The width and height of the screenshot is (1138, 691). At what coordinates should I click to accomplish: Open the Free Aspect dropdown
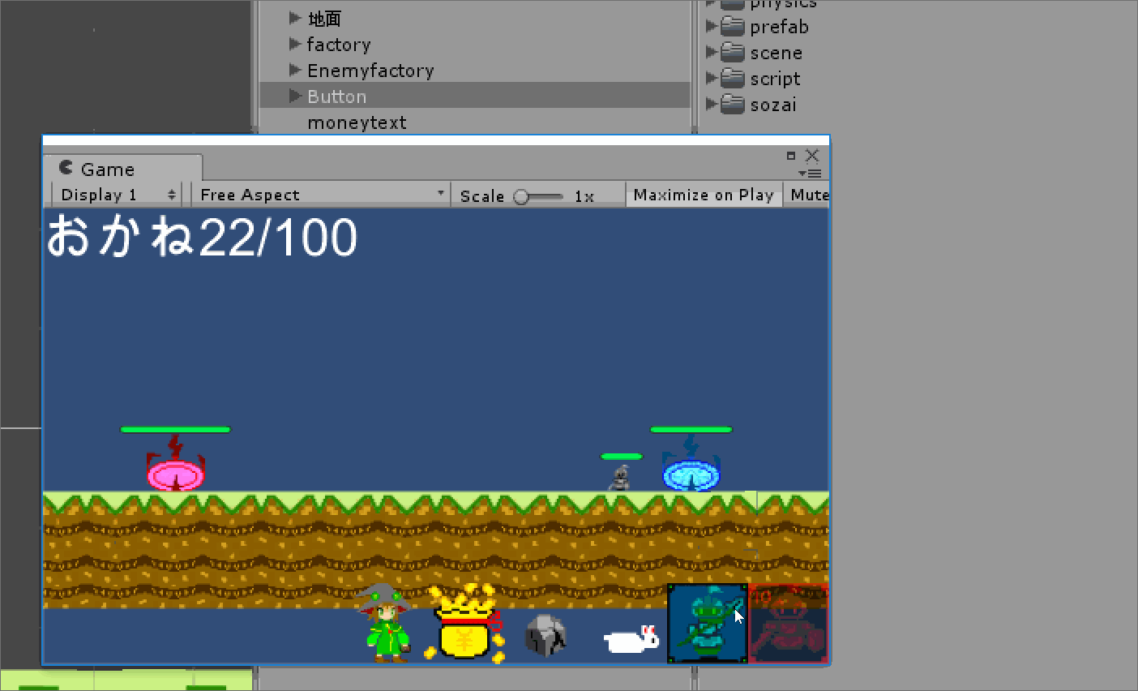pos(322,195)
